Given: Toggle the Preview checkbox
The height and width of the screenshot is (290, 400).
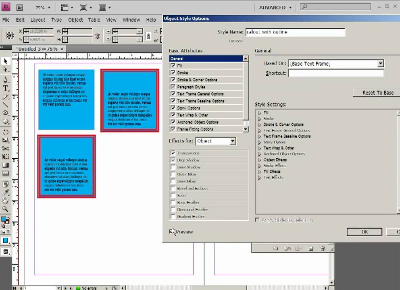Looking at the screenshot, I should [171, 232].
